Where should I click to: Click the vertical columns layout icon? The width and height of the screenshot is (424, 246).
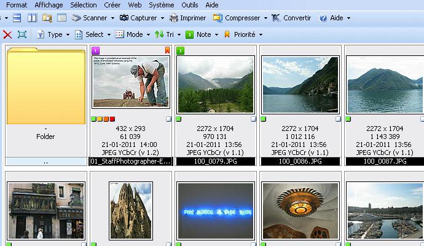pyautogui.click(x=32, y=18)
